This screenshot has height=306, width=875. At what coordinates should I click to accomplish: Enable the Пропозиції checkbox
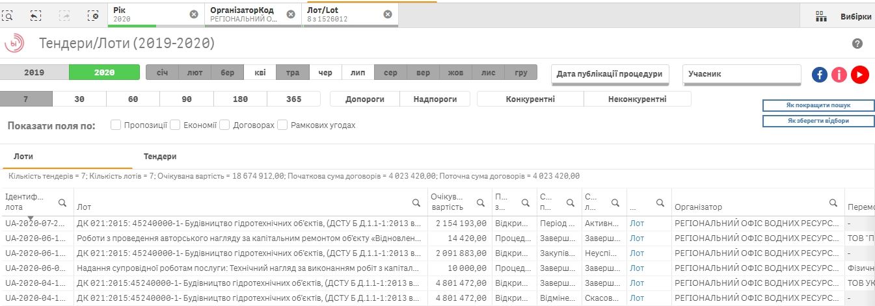tap(116, 125)
